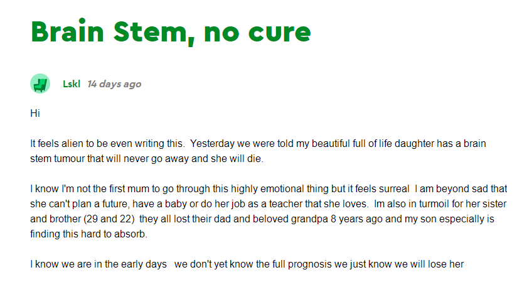Screen dimensions: 517x282
Task: Click the green armchair avatar icon
Action: click(x=40, y=84)
